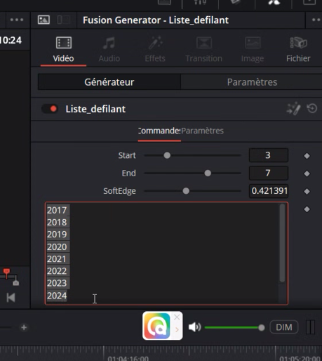Click the line 2024 in text box
Image resolution: width=322 pixels, height=361 pixels.
click(x=57, y=296)
